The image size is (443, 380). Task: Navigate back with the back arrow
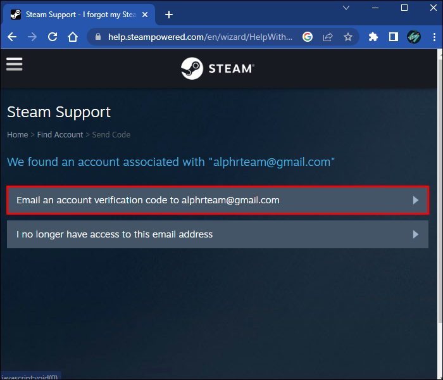point(12,37)
